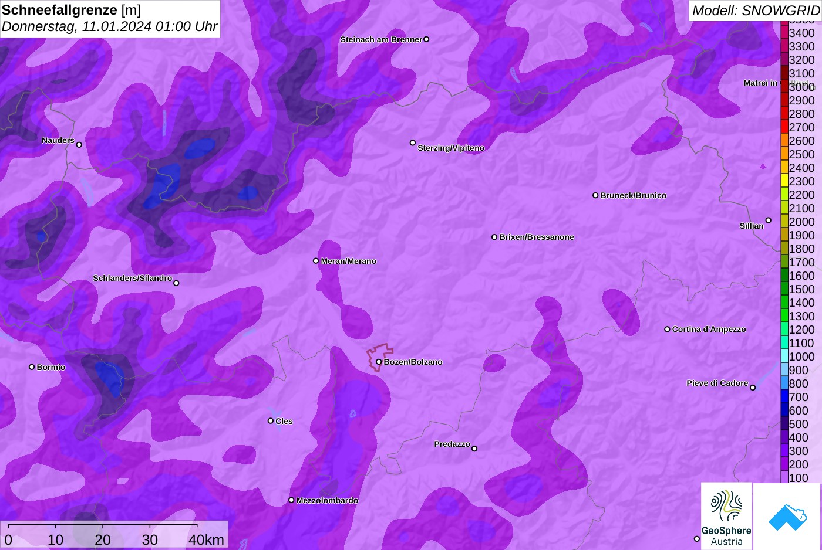
Task: Click the date Donnerstag, 11.01.2024 01:00 Uhr
Action: click(x=109, y=26)
